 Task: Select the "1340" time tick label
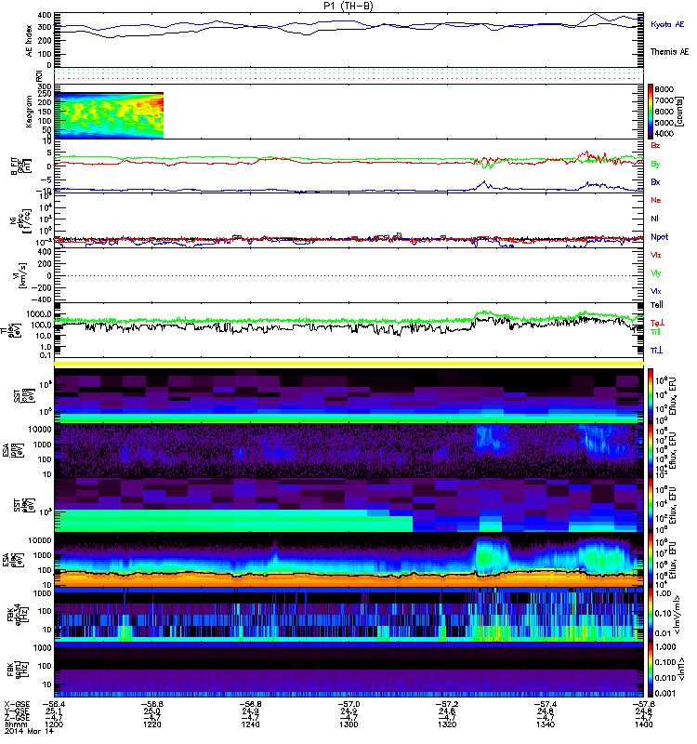[546, 724]
